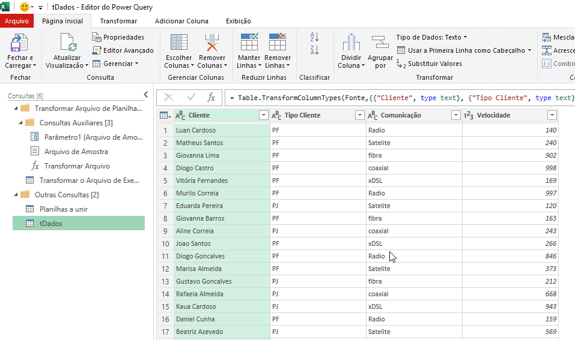
Task: Select the Planilhas a unir query
Action: click(63, 209)
